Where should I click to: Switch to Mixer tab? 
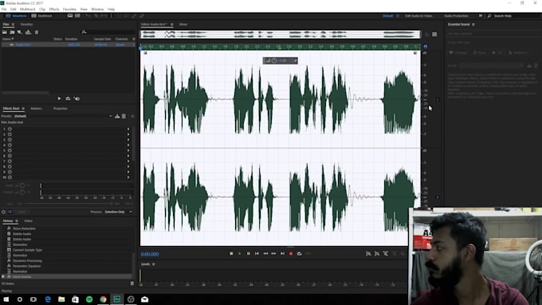183,24
